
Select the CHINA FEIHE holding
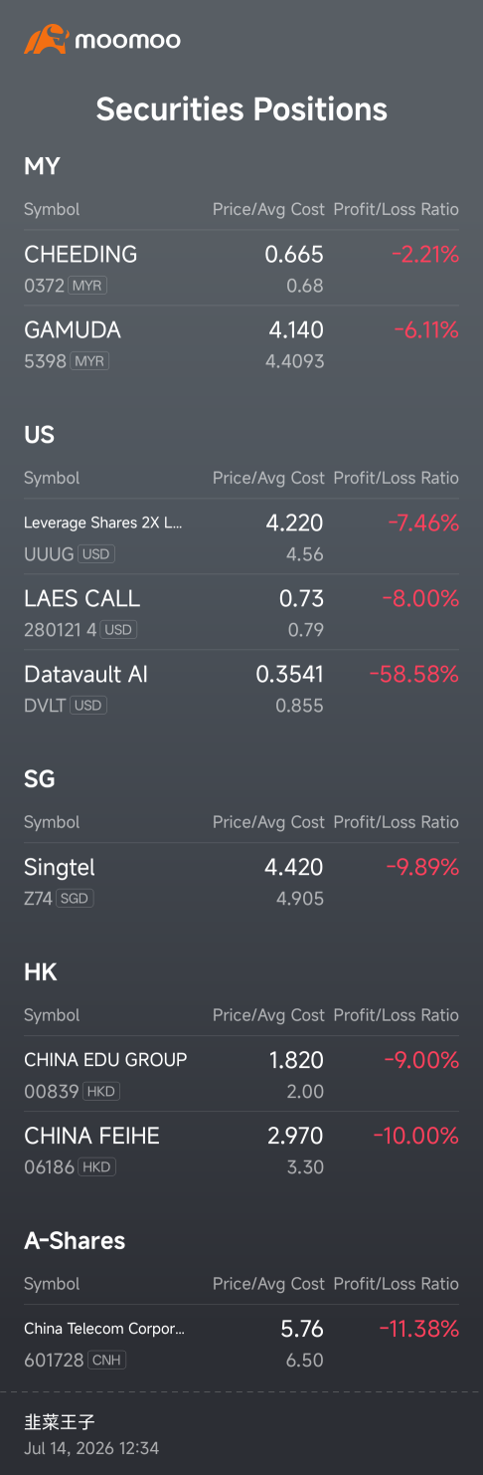[x=241, y=1151]
